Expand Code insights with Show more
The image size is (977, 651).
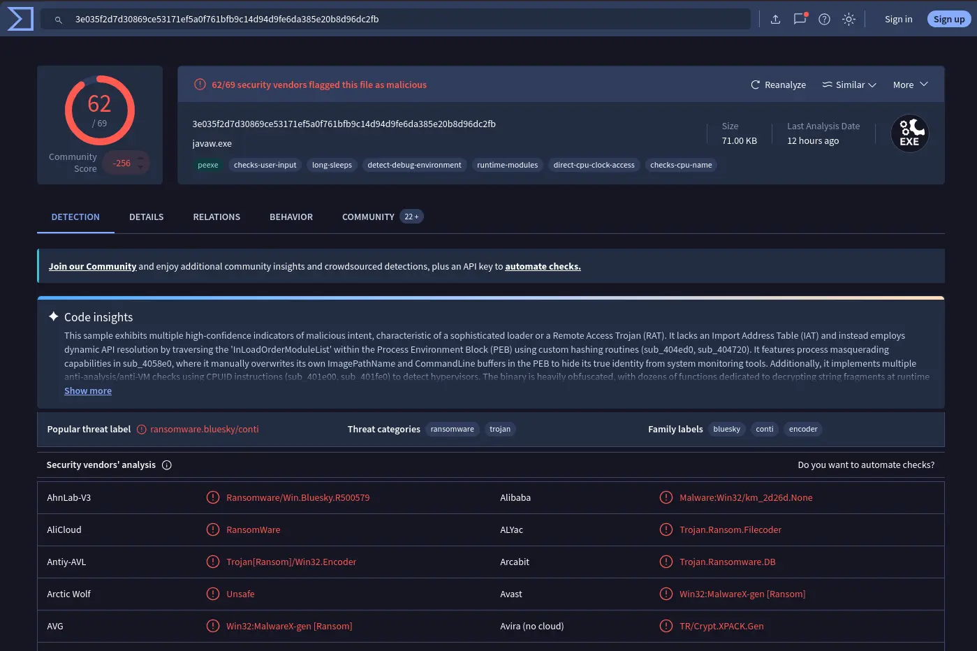(88, 391)
